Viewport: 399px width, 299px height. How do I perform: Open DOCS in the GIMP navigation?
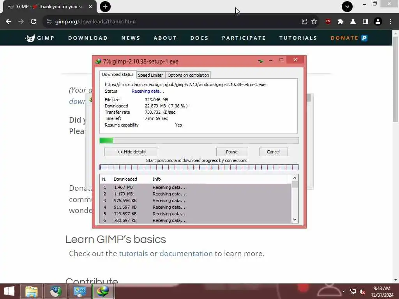click(199, 38)
